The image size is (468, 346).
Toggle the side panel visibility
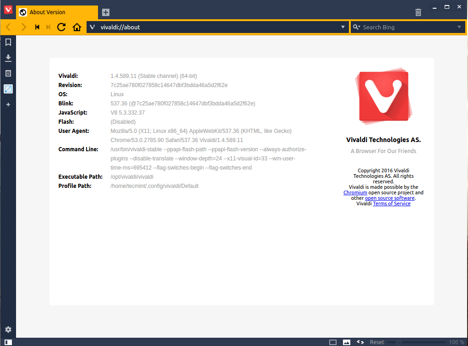[x=8, y=342]
